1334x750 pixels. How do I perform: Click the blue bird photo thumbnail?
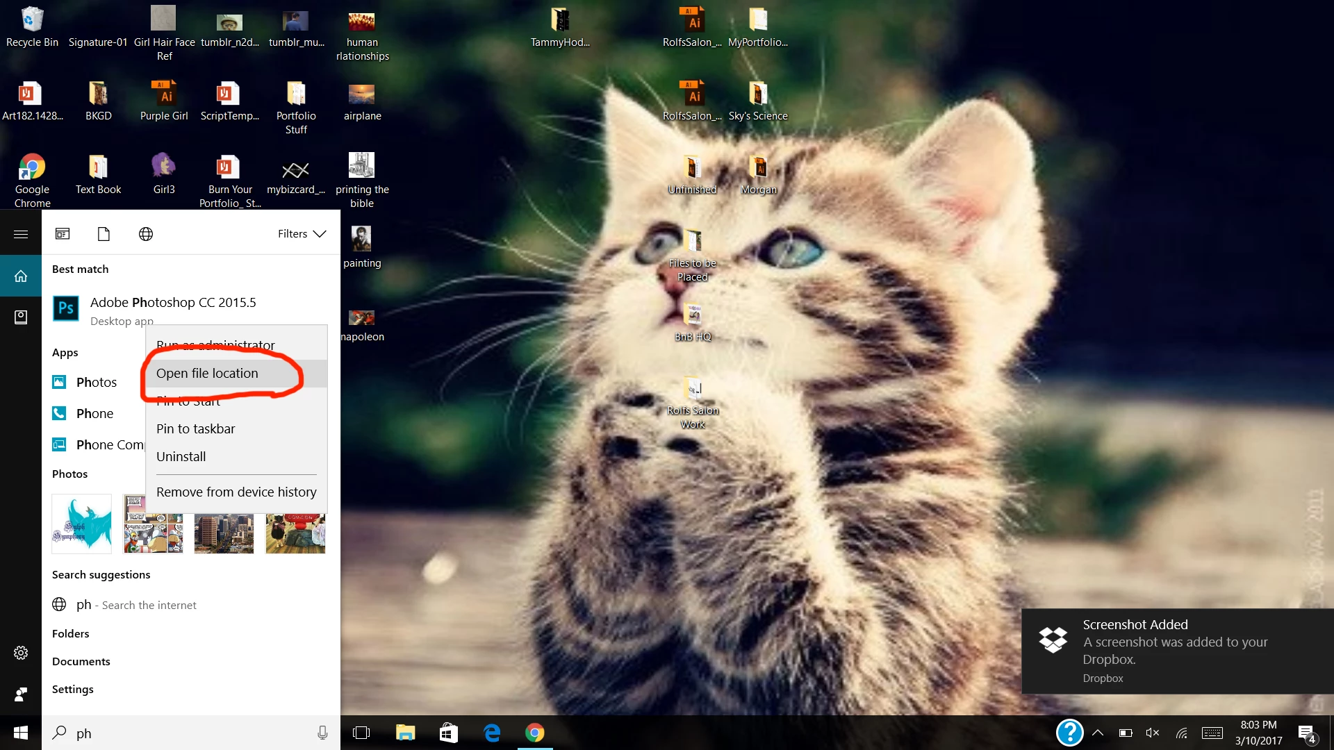click(x=82, y=524)
